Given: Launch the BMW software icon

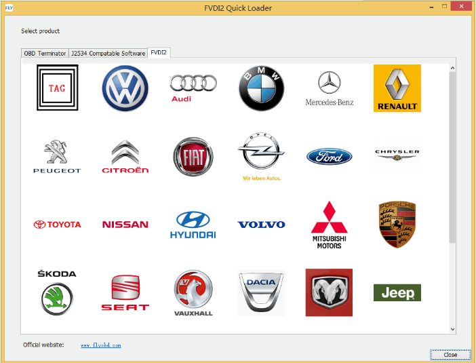Looking at the screenshot, I should (x=261, y=88).
